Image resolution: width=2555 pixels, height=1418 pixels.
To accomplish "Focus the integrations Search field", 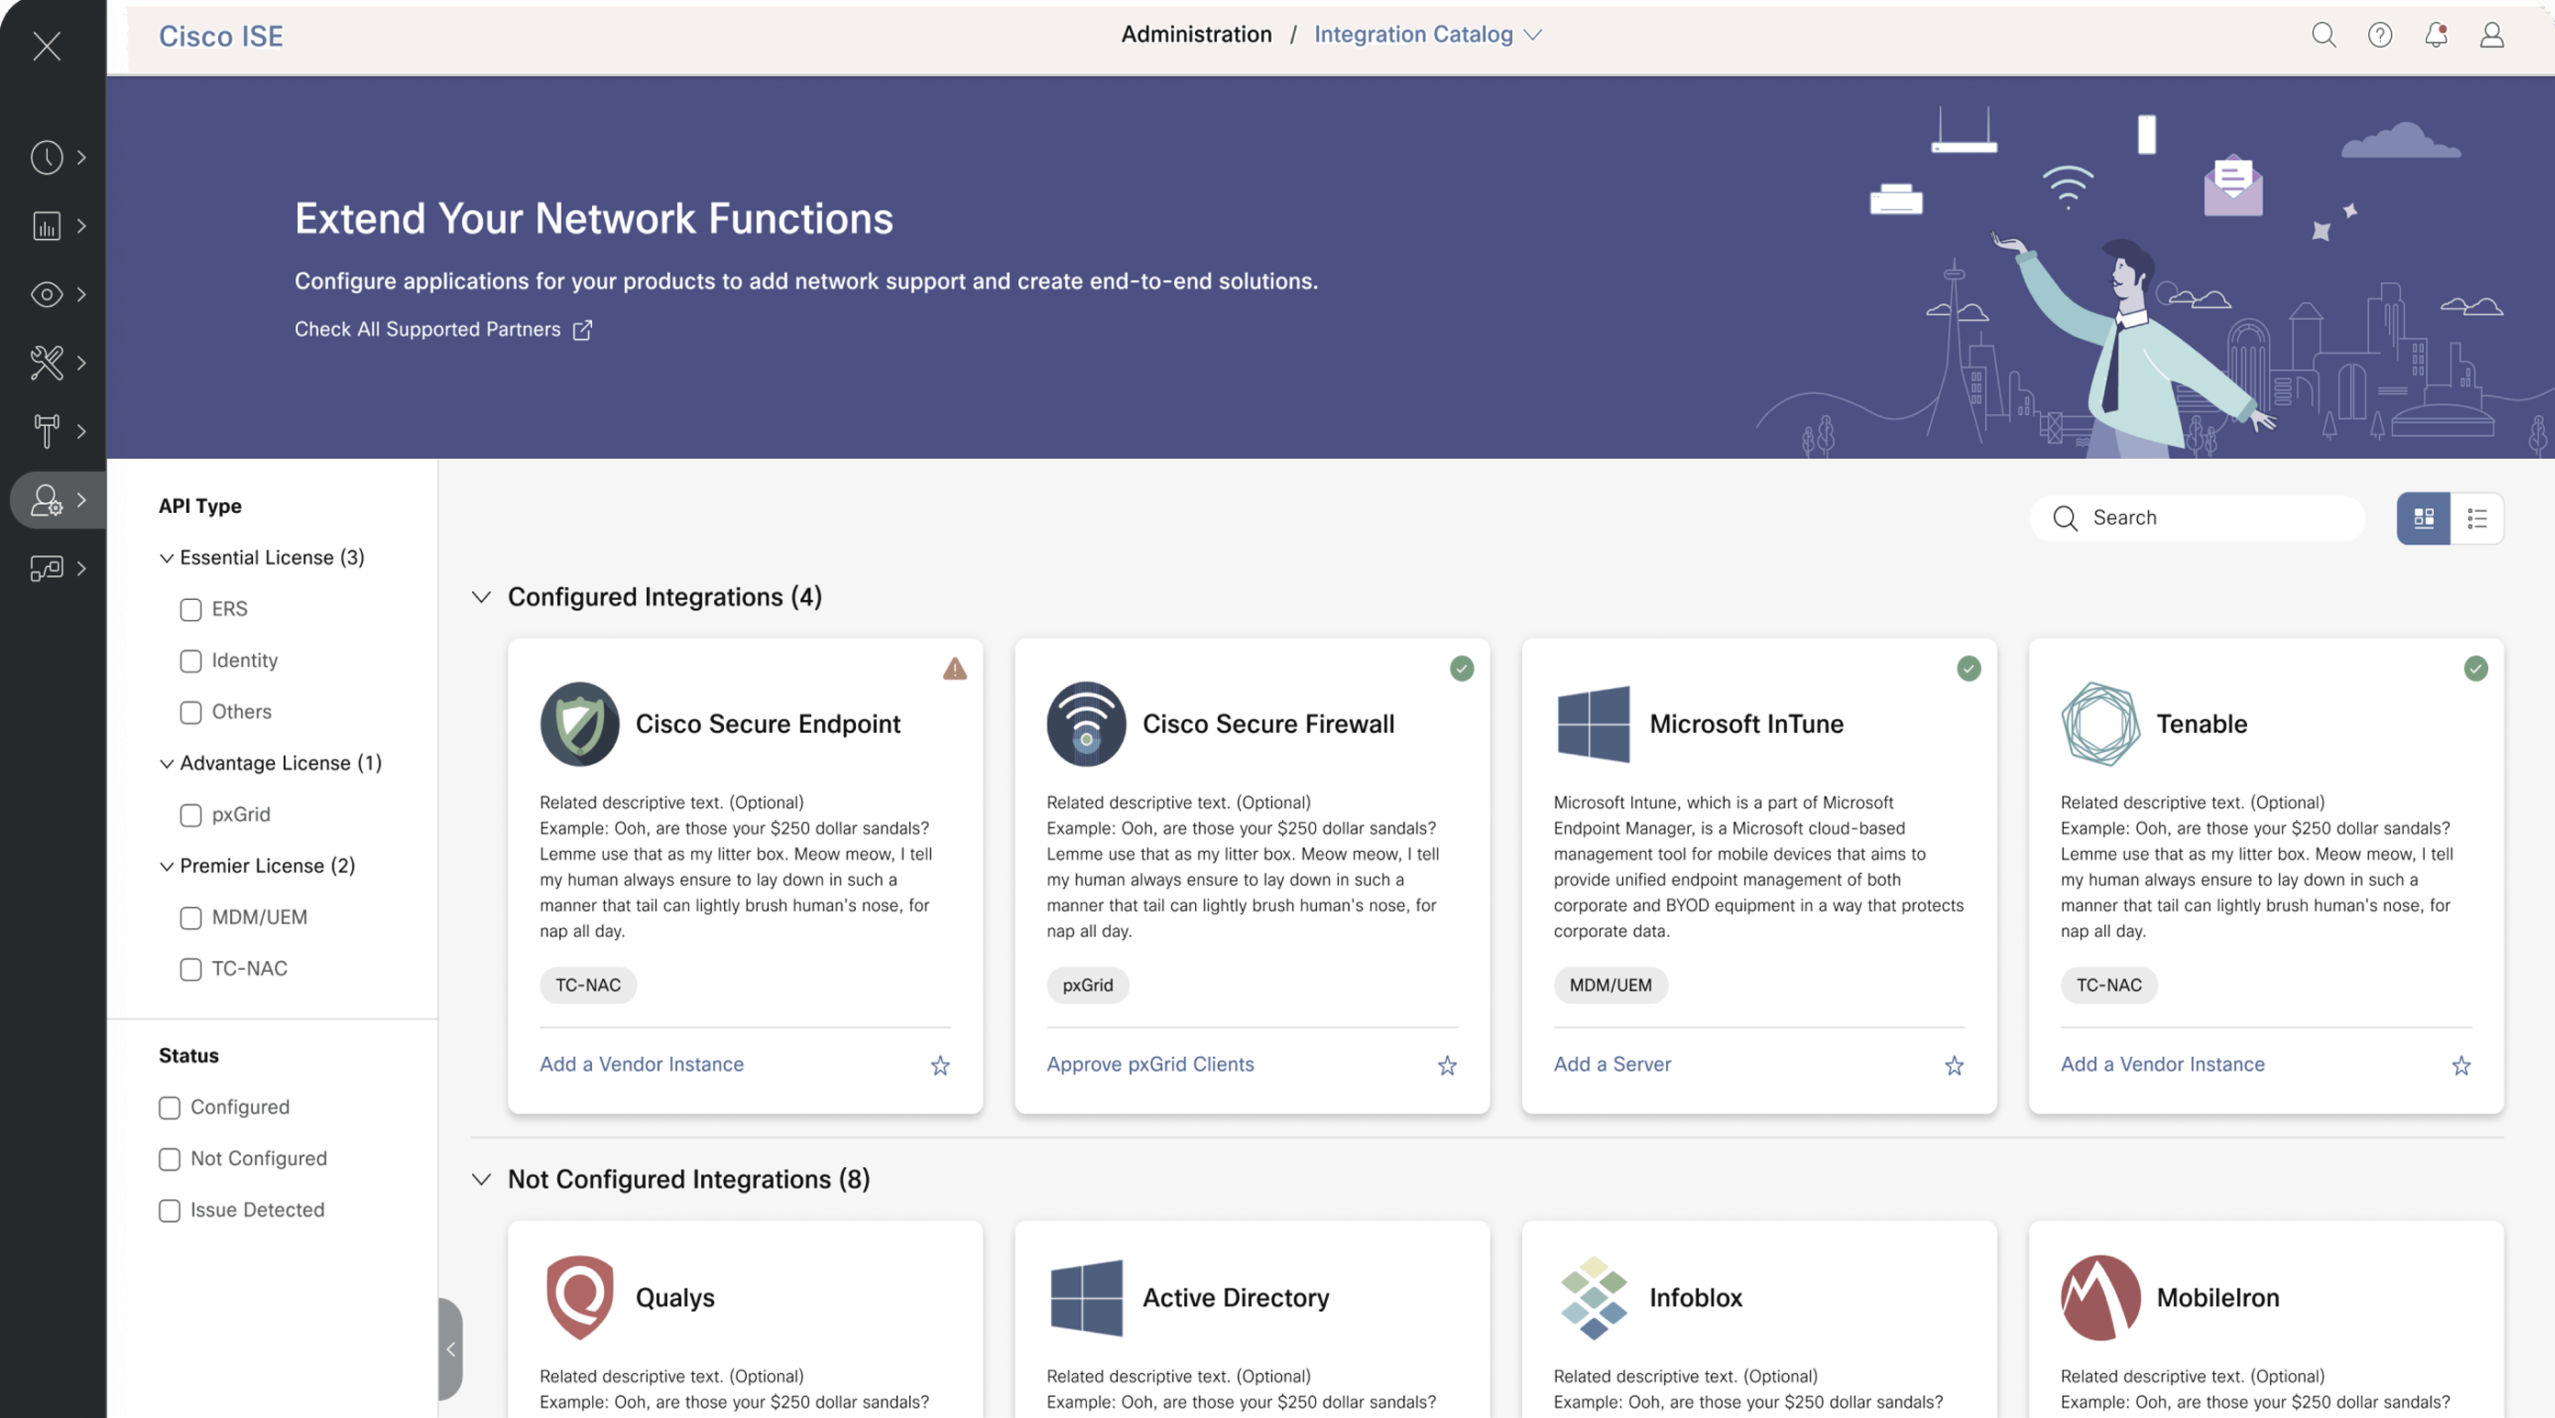I will 2197,518.
